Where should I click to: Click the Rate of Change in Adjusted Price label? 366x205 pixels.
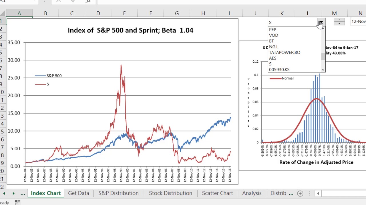point(316,162)
